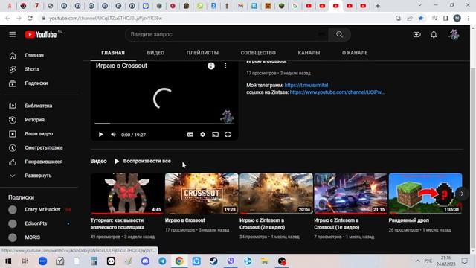Open a new browser tab
Viewport: 476px width, 268px height.
click(377, 6)
